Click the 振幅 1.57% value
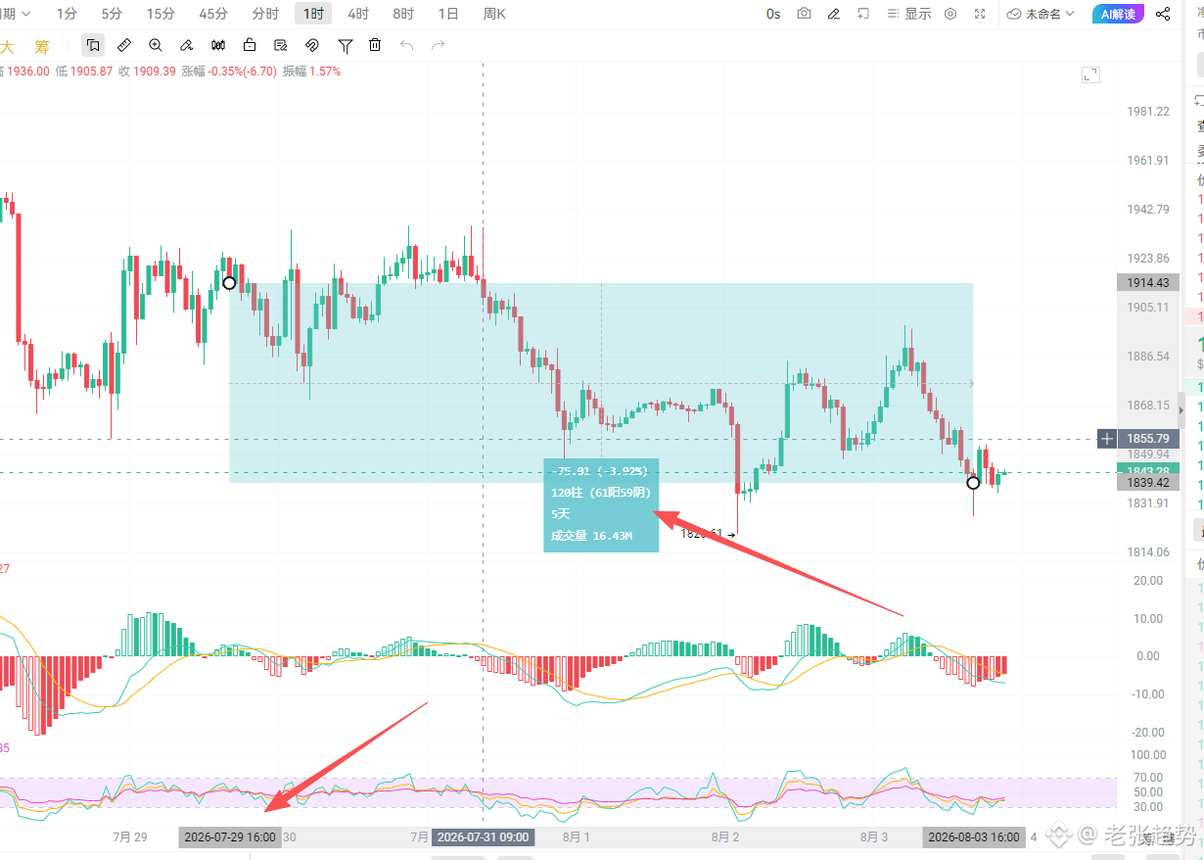The width and height of the screenshot is (1204, 860). 312,72
